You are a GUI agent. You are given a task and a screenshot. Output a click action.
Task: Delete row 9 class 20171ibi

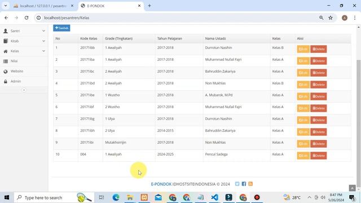click(x=318, y=144)
